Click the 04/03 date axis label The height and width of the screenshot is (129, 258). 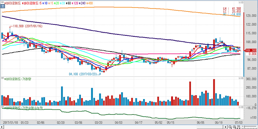pyautogui.click(x=118, y=122)
